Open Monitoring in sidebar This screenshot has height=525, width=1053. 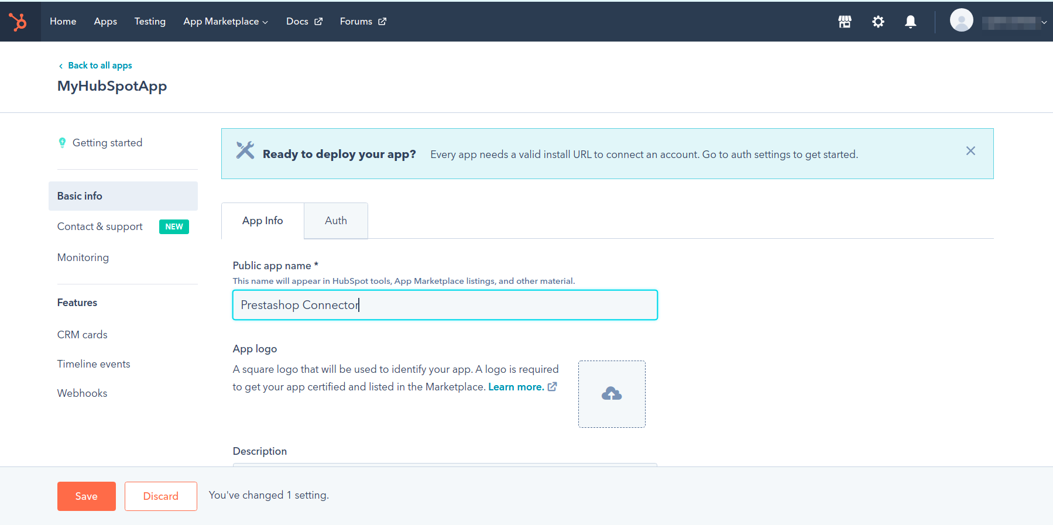pyautogui.click(x=83, y=258)
